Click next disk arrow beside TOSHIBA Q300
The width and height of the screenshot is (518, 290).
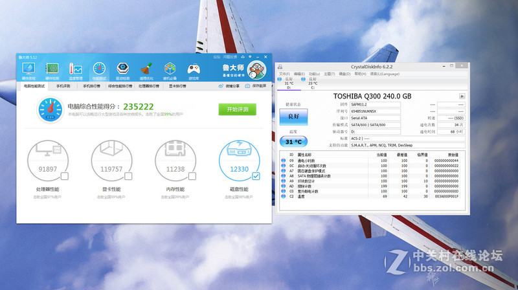(462, 96)
